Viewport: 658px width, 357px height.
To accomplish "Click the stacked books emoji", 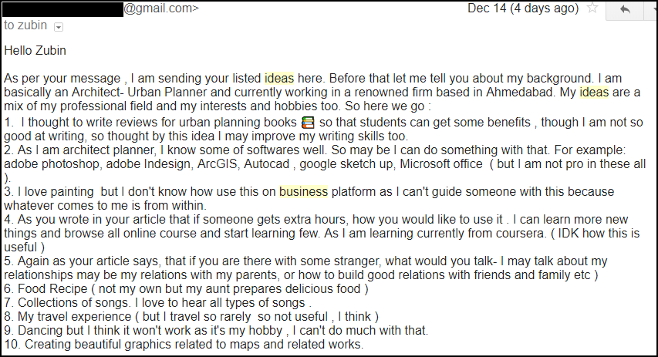I will pyautogui.click(x=308, y=123).
